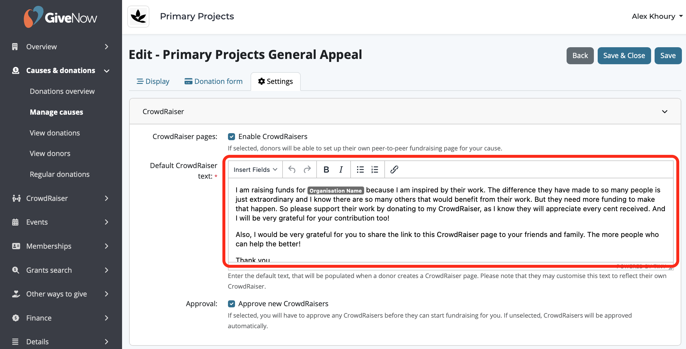Open the Insert Fields dropdown
Screen dimensions: 686x349
pyautogui.click(x=255, y=170)
